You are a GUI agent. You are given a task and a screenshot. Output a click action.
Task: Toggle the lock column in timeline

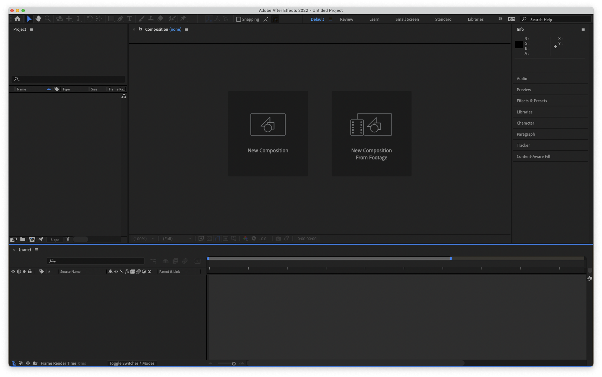coord(30,272)
